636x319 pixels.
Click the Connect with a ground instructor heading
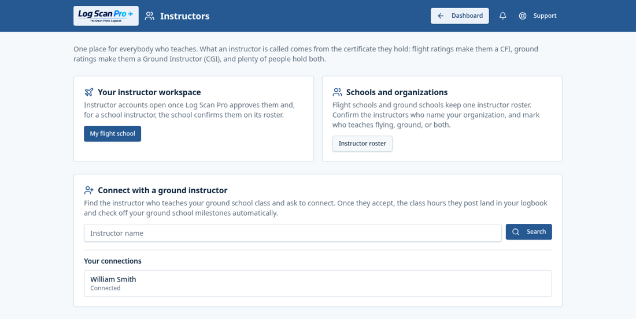(162, 190)
